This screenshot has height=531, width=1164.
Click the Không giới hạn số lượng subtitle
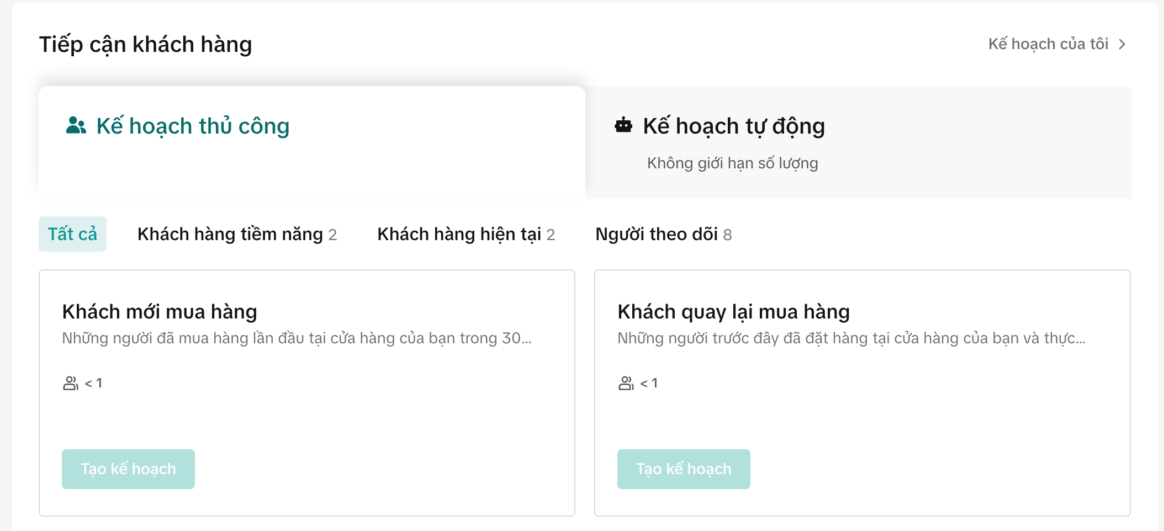tap(732, 163)
